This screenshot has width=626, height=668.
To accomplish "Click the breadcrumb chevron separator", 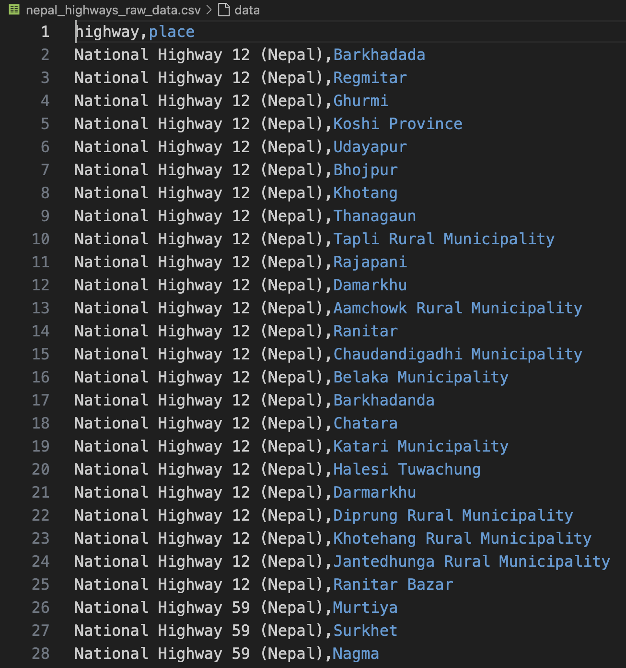I will (x=209, y=10).
